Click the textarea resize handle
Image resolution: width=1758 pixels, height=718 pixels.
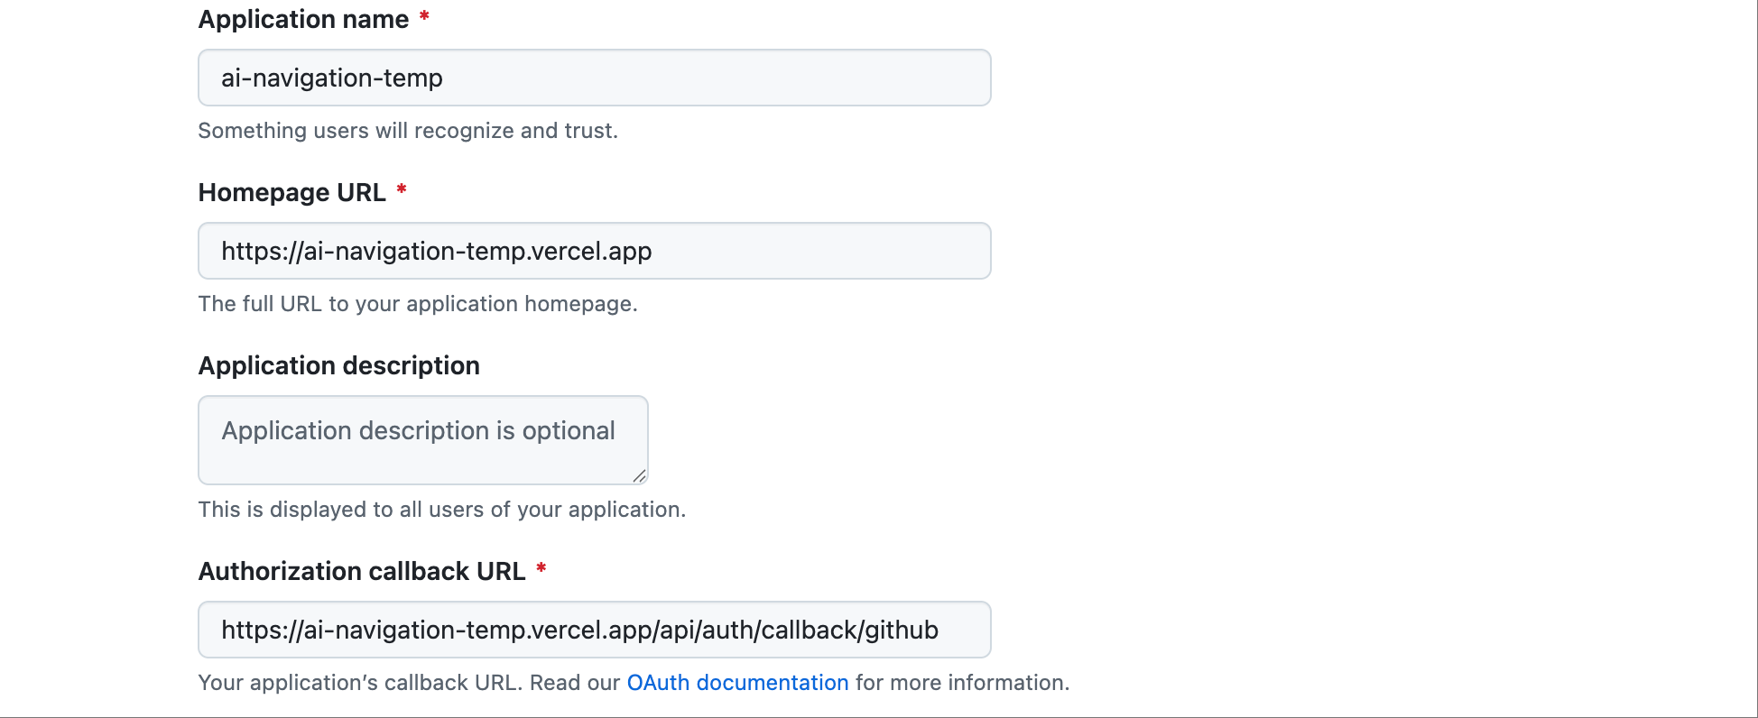click(641, 477)
